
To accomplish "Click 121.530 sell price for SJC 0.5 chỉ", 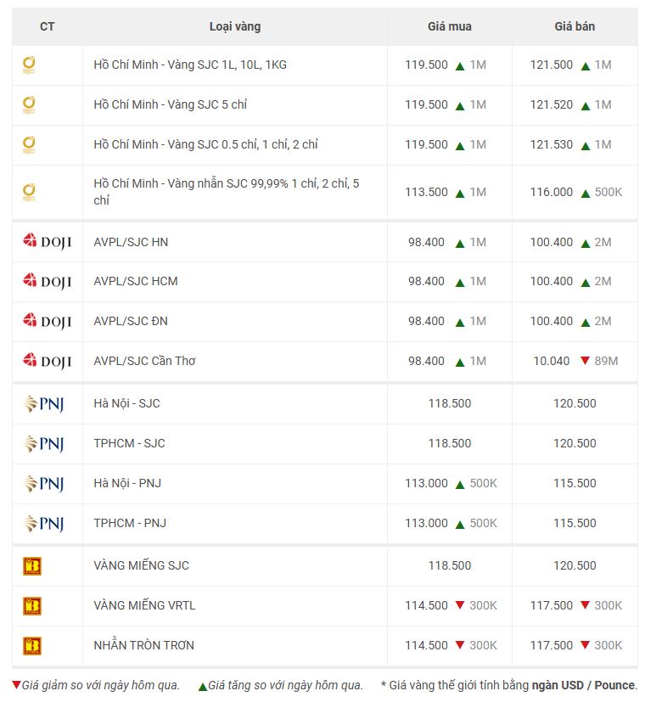I will 551,144.
